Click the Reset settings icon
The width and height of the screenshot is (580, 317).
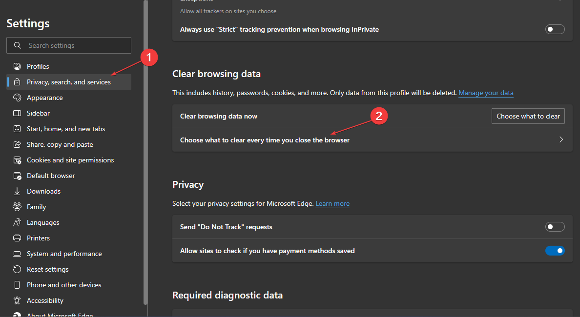click(17, 269)
